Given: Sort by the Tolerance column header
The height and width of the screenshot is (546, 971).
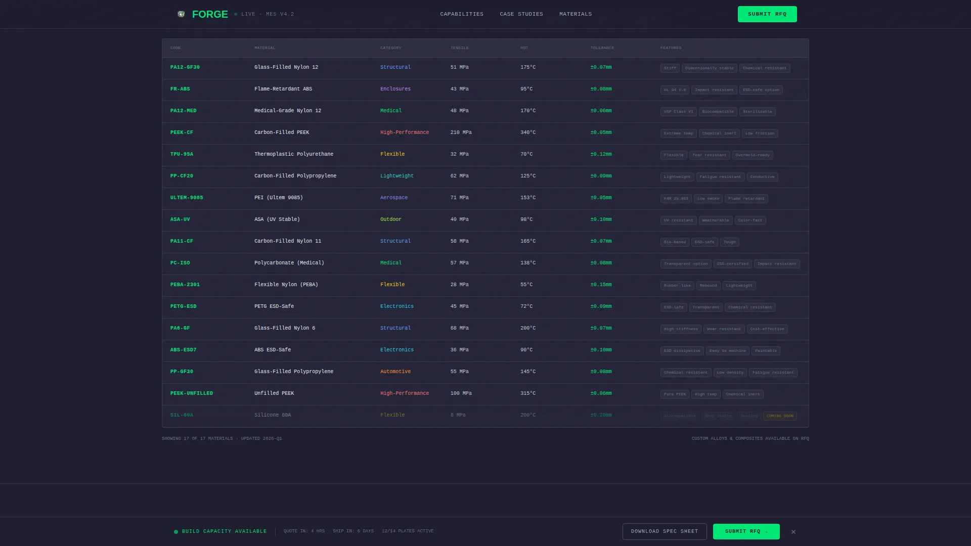Looking at the screenshot, I should coord(602,48).
